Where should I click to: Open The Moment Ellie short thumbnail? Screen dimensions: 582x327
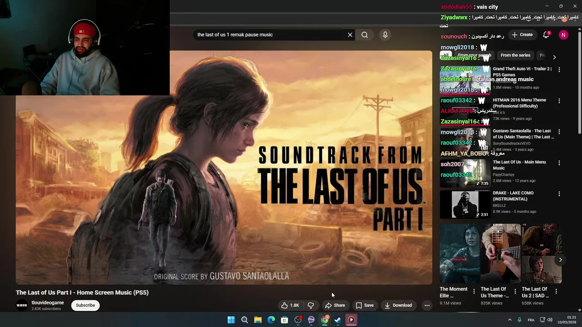(x=460, y=253)
